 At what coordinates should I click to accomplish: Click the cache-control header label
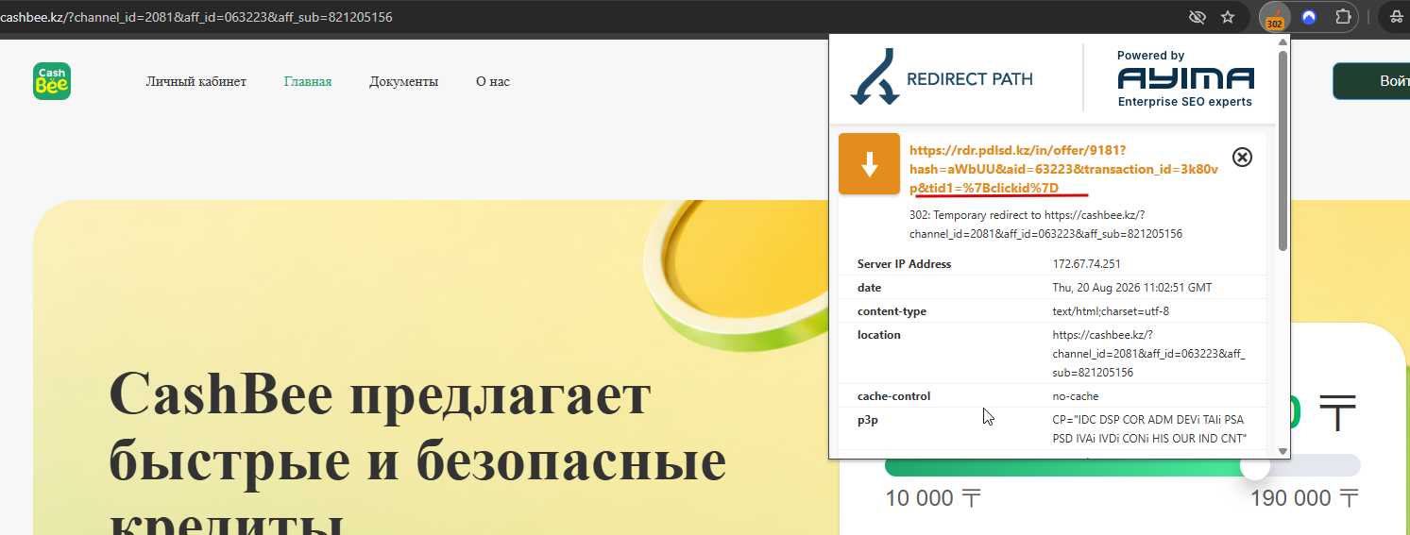(893, 396)
